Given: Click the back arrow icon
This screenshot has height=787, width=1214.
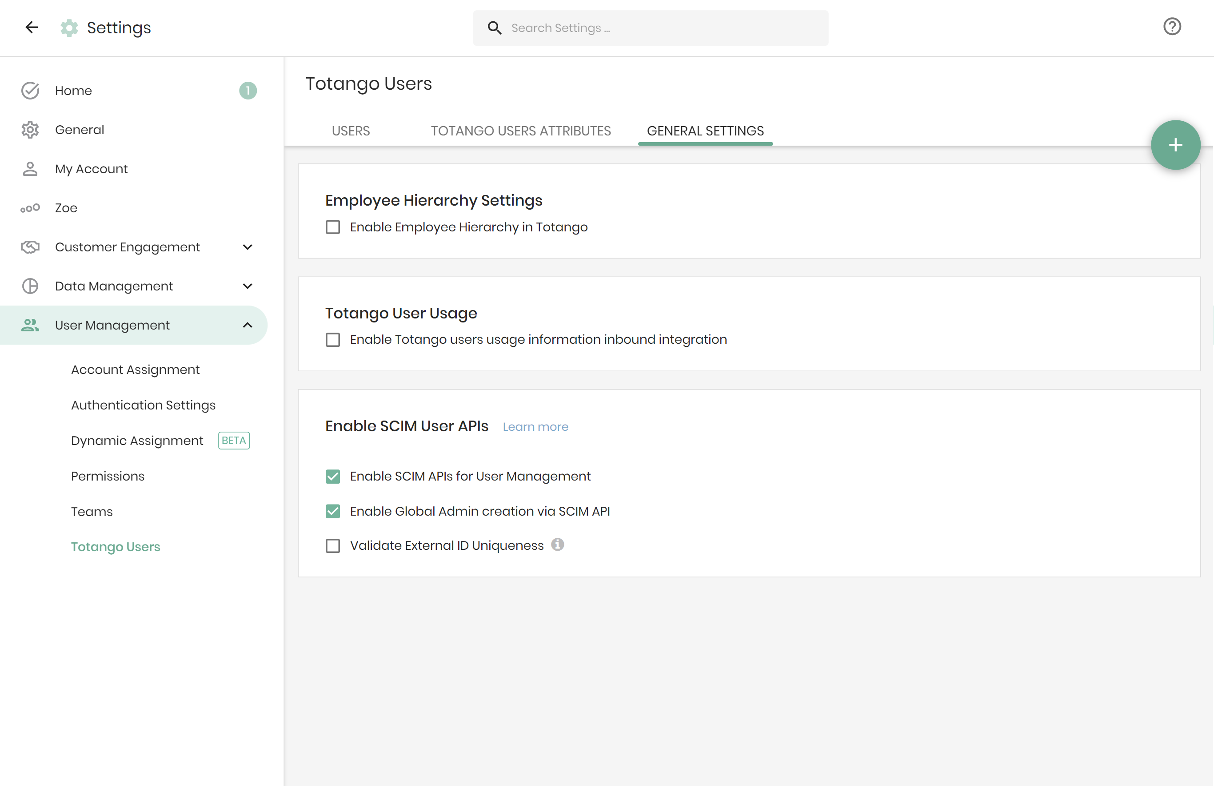Looking at the screenshot, I should [x=32, y=27].
